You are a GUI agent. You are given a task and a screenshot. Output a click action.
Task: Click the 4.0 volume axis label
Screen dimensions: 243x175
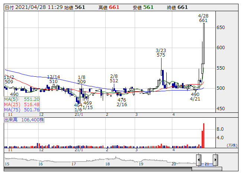(x=220, y=138)
